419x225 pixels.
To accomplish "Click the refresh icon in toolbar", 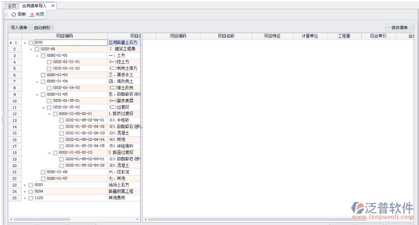I will point(14,15).
